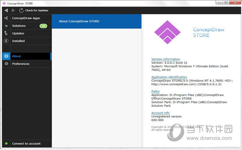Viewport: 242px width, 150px height.
Task: Click the About info icon
Action: pyautogui.click(x=6, y=56)
